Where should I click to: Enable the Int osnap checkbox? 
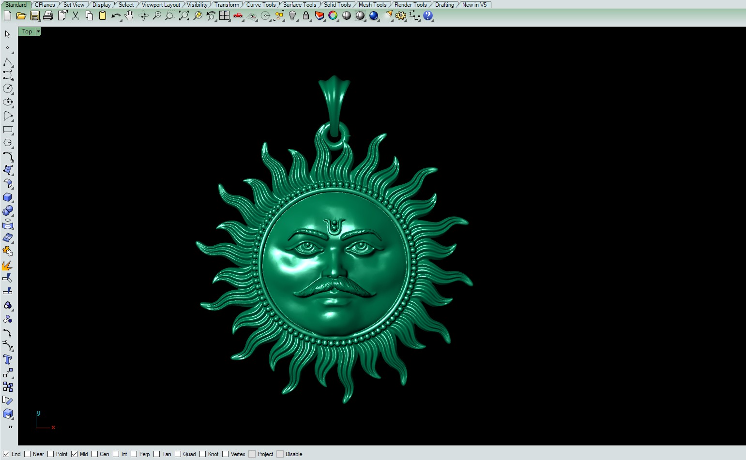click(x=116, y=454)
